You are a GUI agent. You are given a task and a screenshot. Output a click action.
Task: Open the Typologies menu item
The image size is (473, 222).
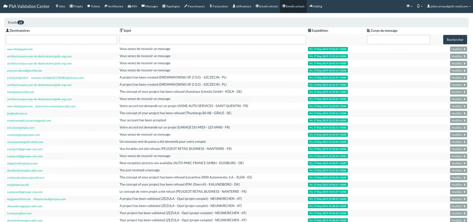point(171,6)
